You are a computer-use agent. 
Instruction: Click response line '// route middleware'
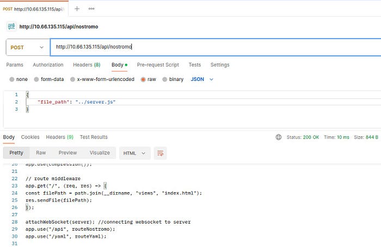[53, 179]
